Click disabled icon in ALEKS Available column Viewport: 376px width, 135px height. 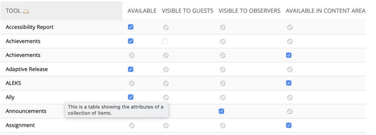132,83
